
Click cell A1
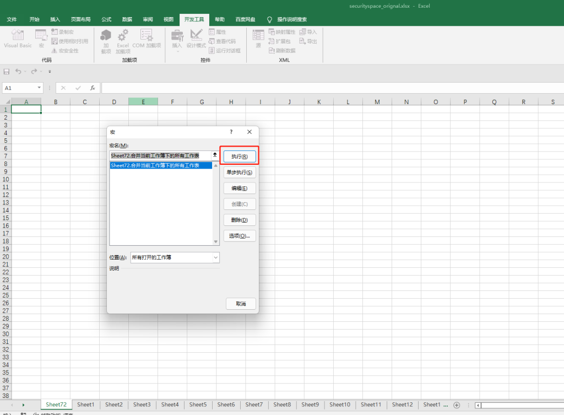tap(26, 110)
